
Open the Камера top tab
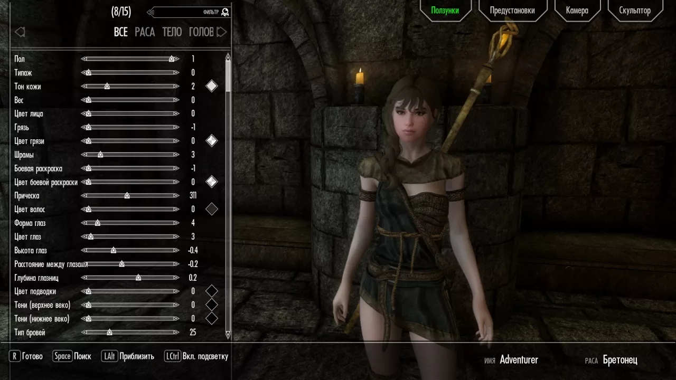pyautogui.click(x=577, y=11)
